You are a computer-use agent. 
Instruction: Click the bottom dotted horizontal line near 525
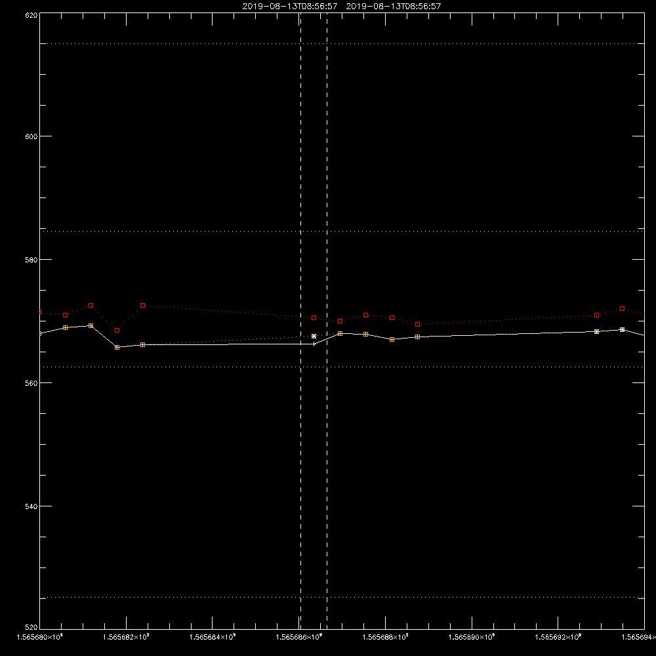click(342, 598)
